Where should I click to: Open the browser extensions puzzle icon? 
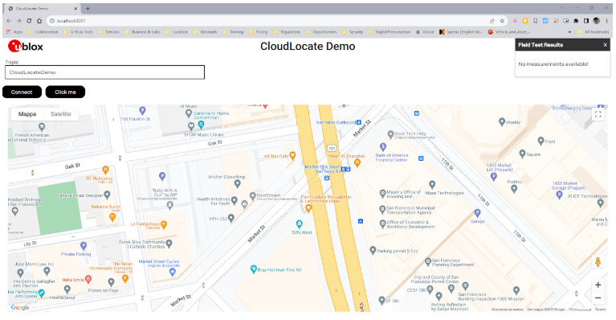point(576,21)
